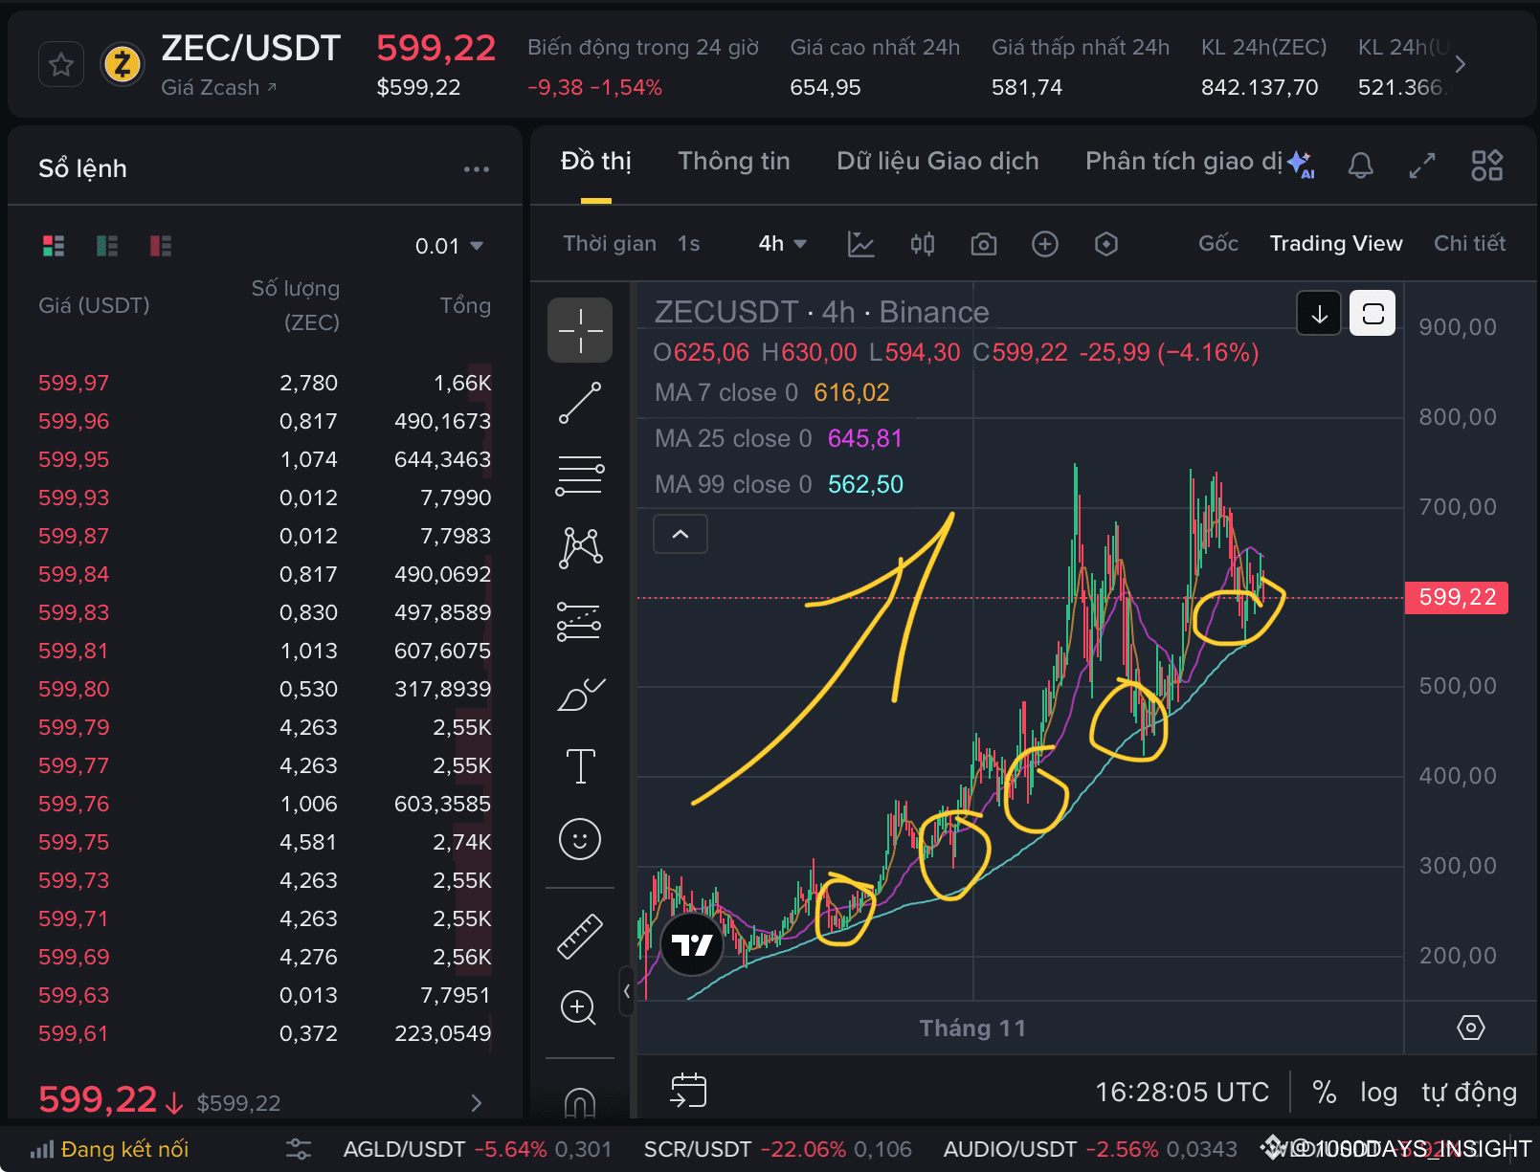Select the XABCD pattern tool
The height and width of the screenshot is (1172, 1540).
[579, 548]
